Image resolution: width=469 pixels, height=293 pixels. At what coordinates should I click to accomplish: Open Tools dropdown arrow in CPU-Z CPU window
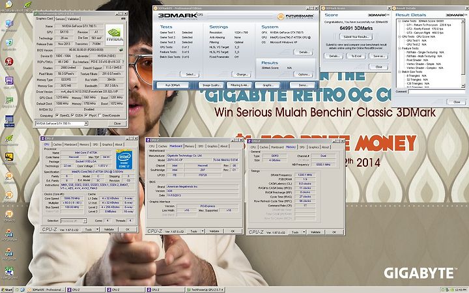click(98, 229)
